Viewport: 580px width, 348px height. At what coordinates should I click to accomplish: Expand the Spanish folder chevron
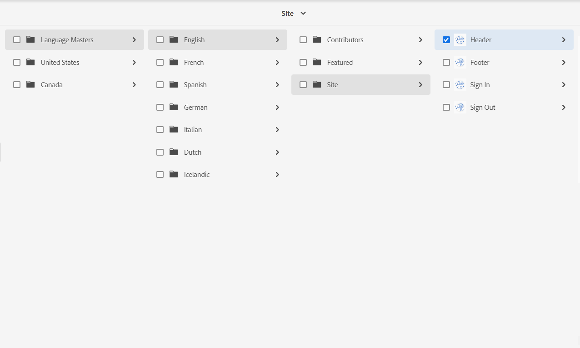click(x=277, y=85)
